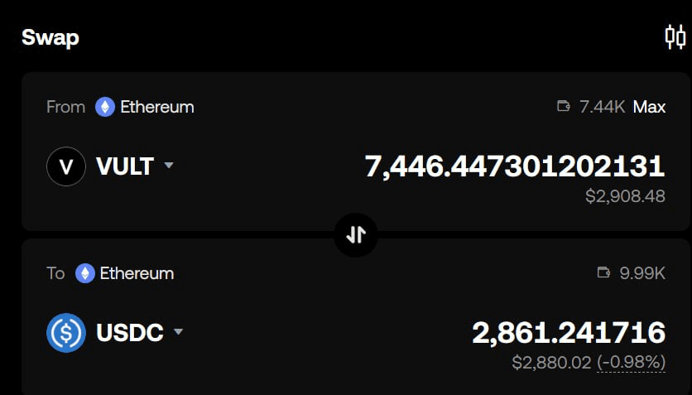Select the To network Ethereum label
Screen dimensions: 692x395
click(x=137, y=273)
